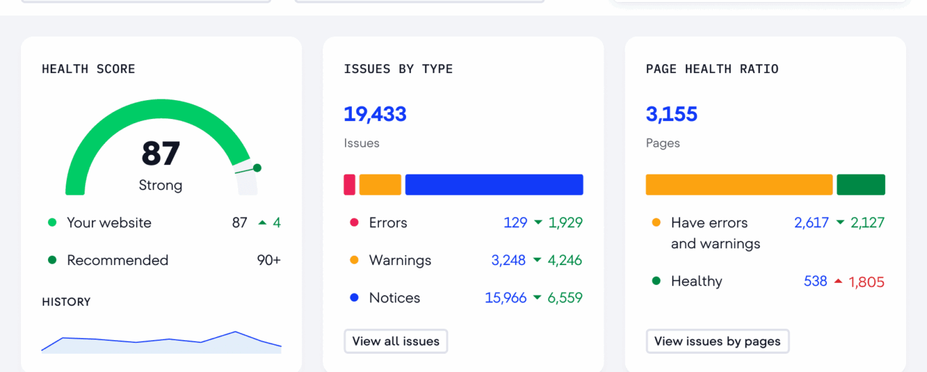Open the 129 errors count link
The height and width of the screenshot is (372, 927).
pyautogui.click(x=516, y=223)
